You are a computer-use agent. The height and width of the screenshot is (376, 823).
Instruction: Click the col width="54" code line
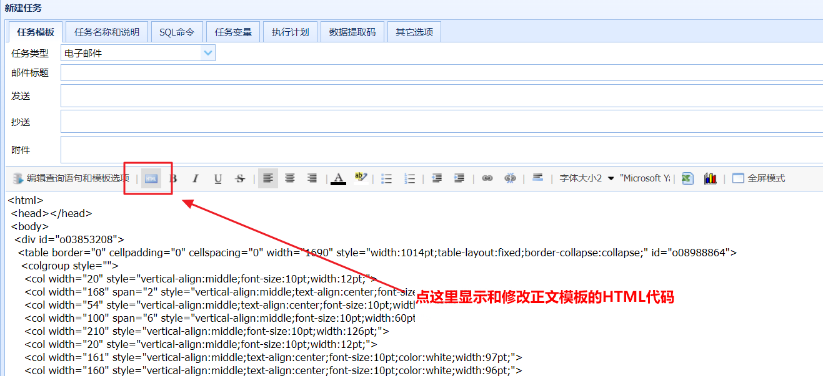pos(220,305)
